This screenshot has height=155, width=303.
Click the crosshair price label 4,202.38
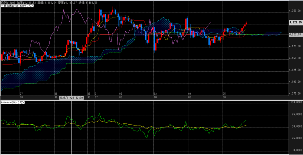[x=295, y=35]
